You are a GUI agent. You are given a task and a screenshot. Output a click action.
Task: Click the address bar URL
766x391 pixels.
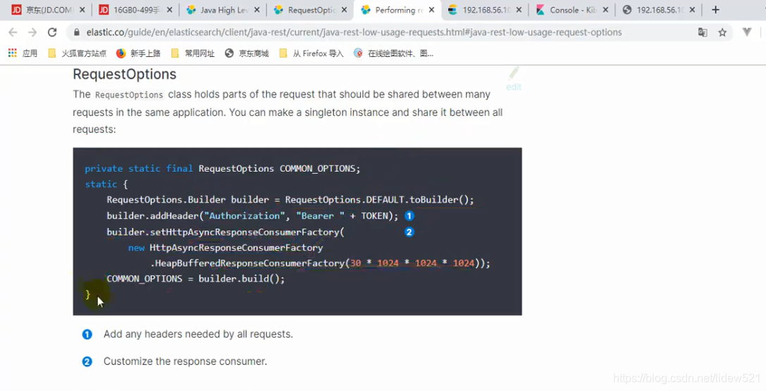354,32
